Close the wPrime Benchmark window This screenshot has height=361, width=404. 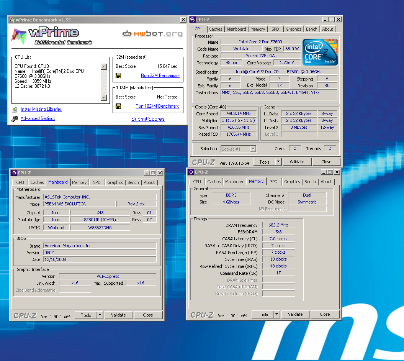[183, 20]
